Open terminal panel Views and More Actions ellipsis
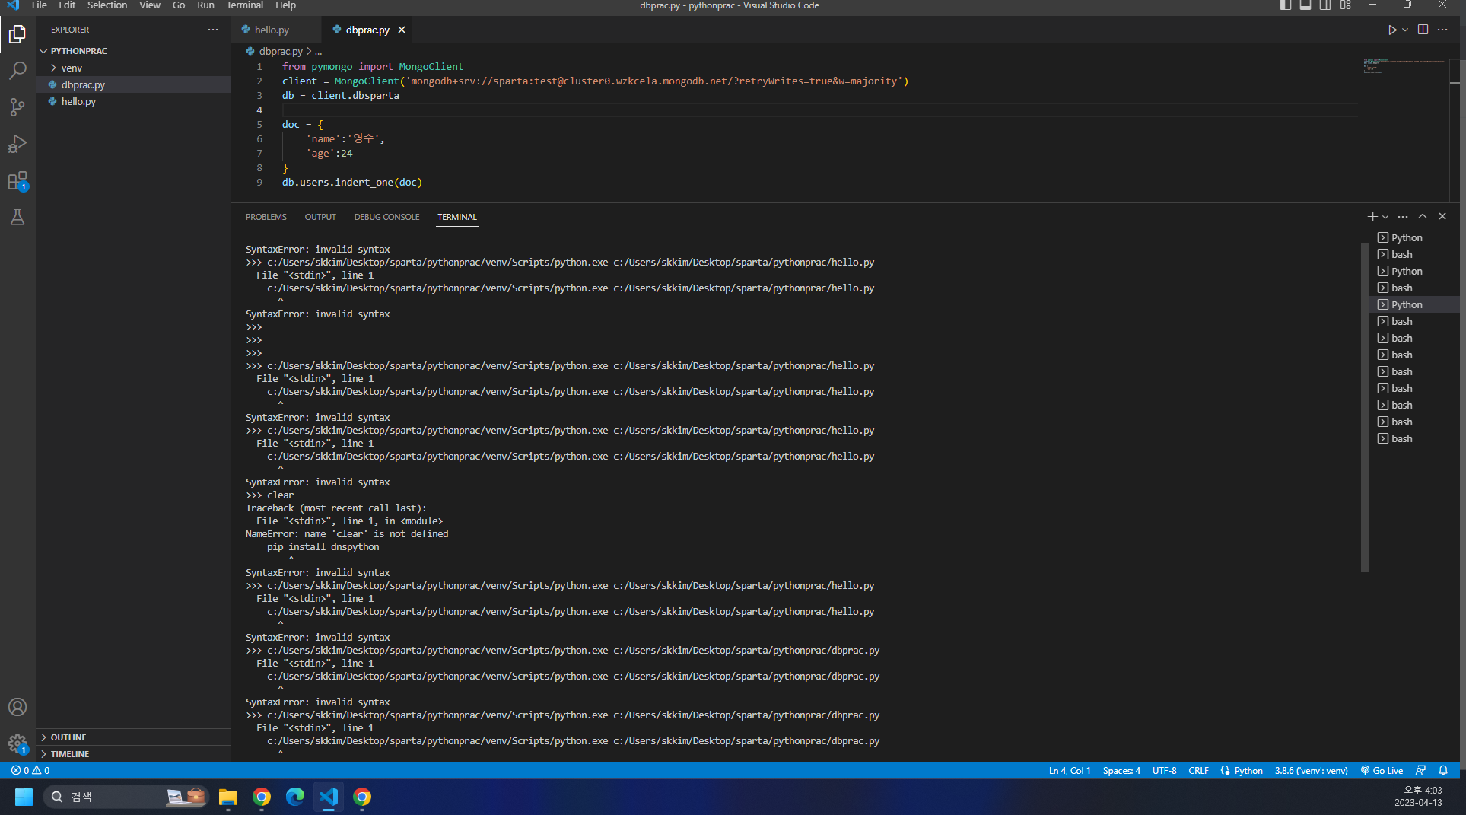Screen dimensions: 1466x815 point(1403,217)
